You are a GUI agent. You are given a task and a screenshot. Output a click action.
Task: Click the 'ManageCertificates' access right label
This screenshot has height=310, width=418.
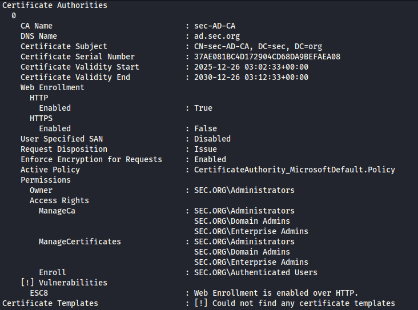tap(80, 241)
